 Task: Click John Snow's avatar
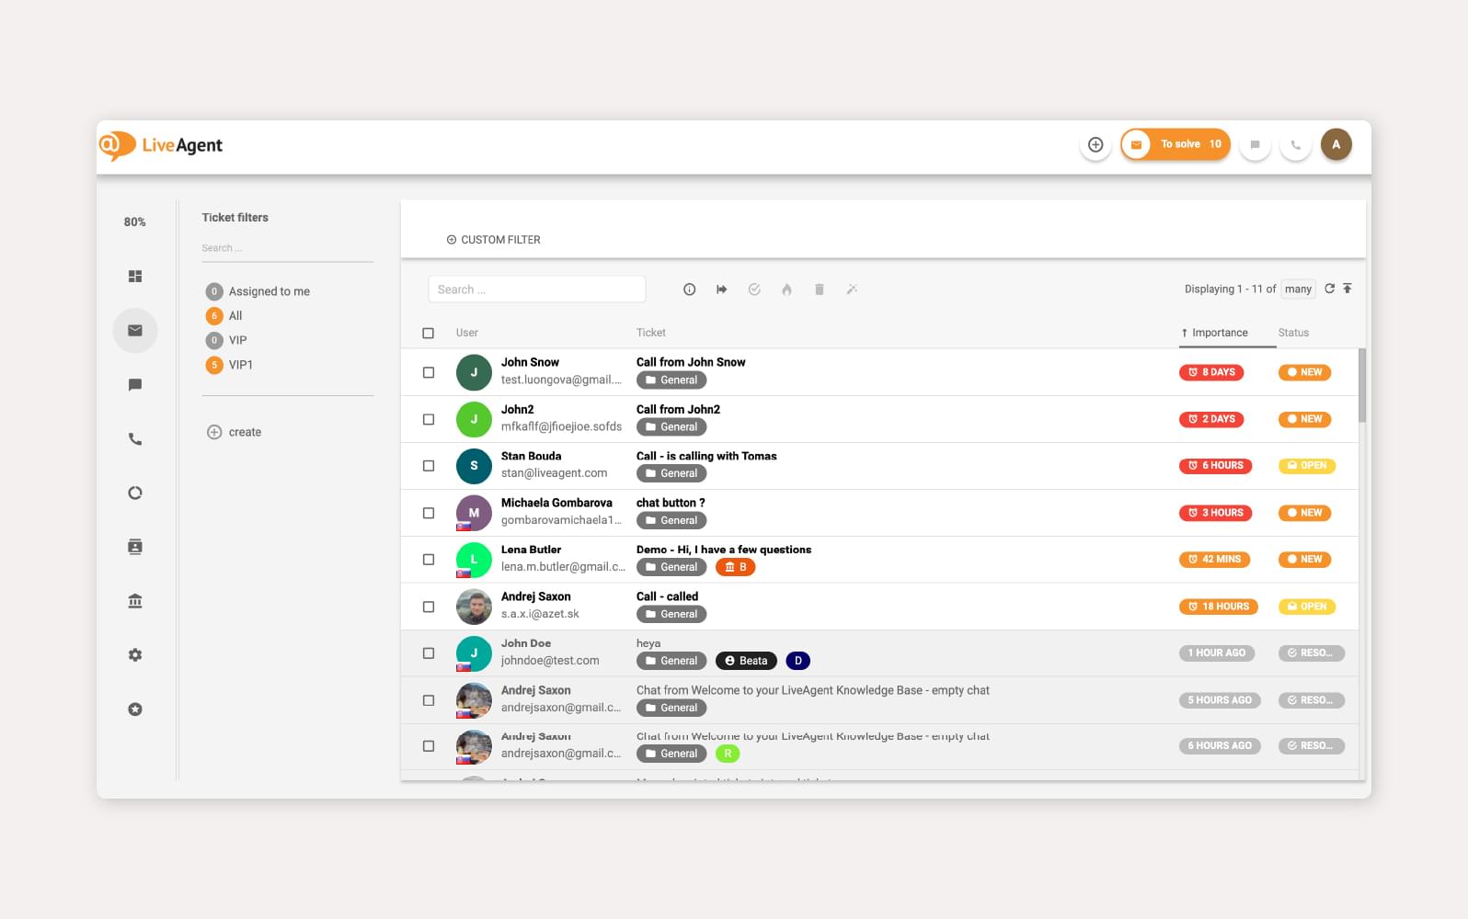474,372
